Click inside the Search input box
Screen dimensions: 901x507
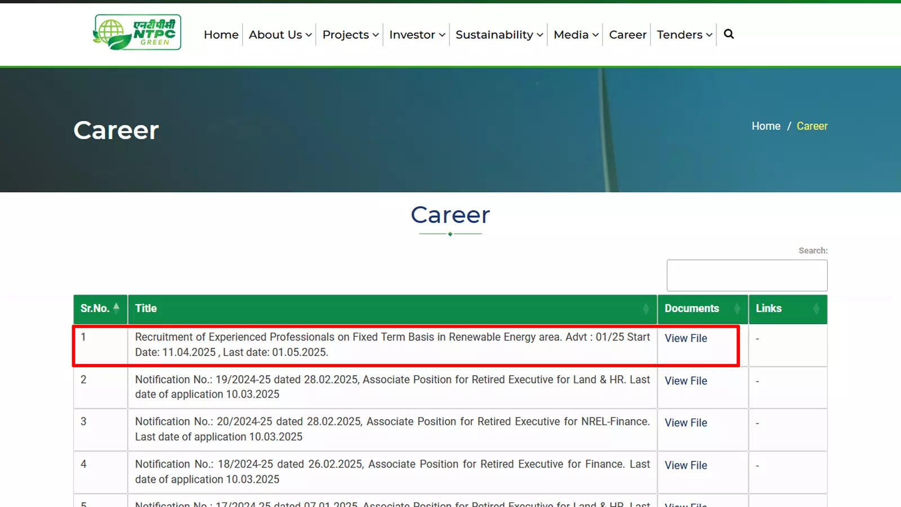(747, 275)
